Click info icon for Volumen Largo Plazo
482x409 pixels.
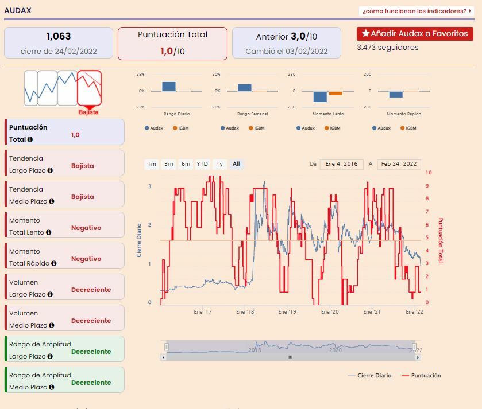click(x=50, y=294)
